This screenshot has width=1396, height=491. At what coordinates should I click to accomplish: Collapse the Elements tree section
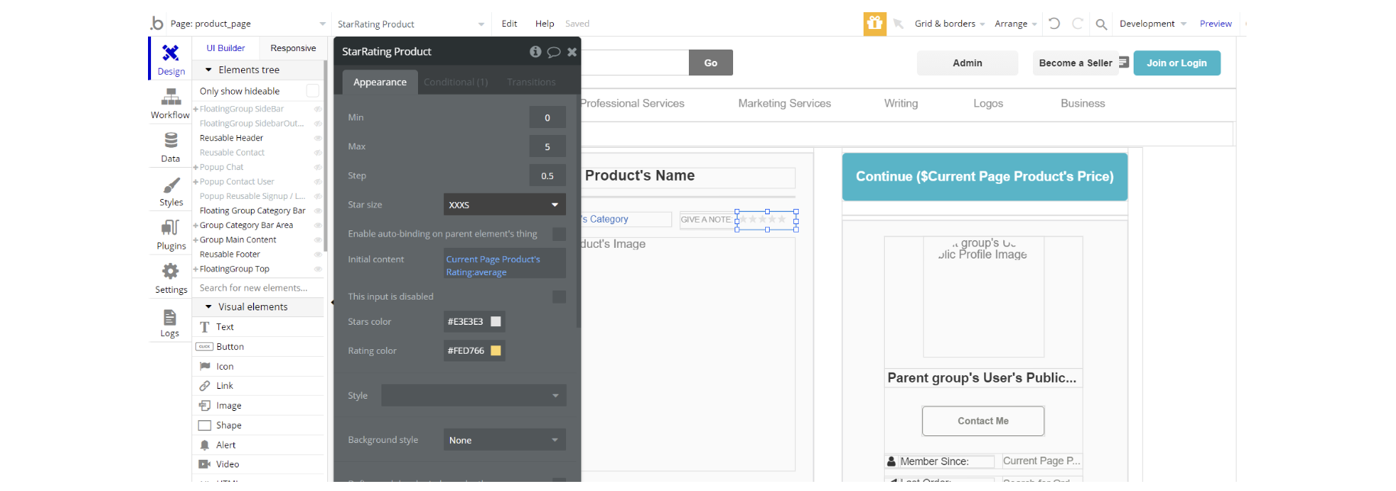pos(209,70)
